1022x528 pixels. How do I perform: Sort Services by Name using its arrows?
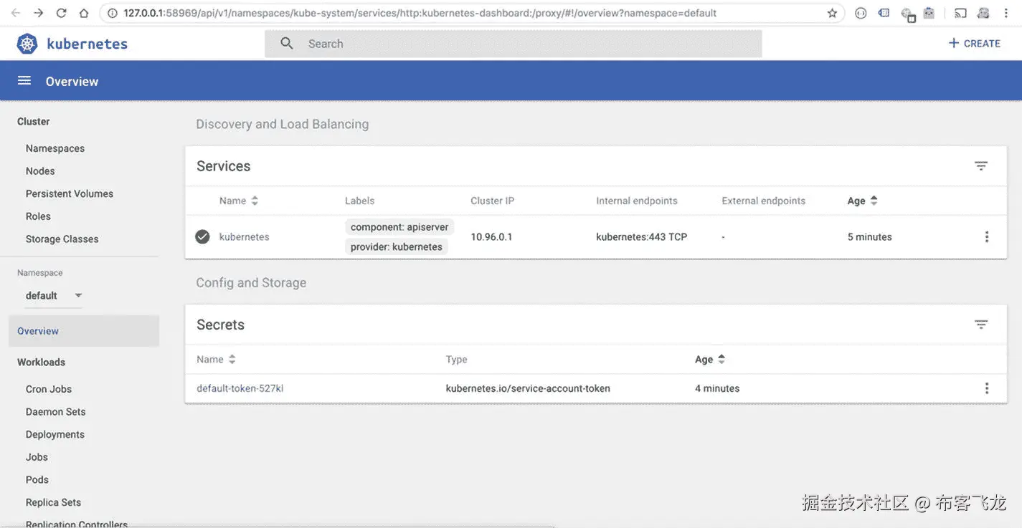click(255, 201)
